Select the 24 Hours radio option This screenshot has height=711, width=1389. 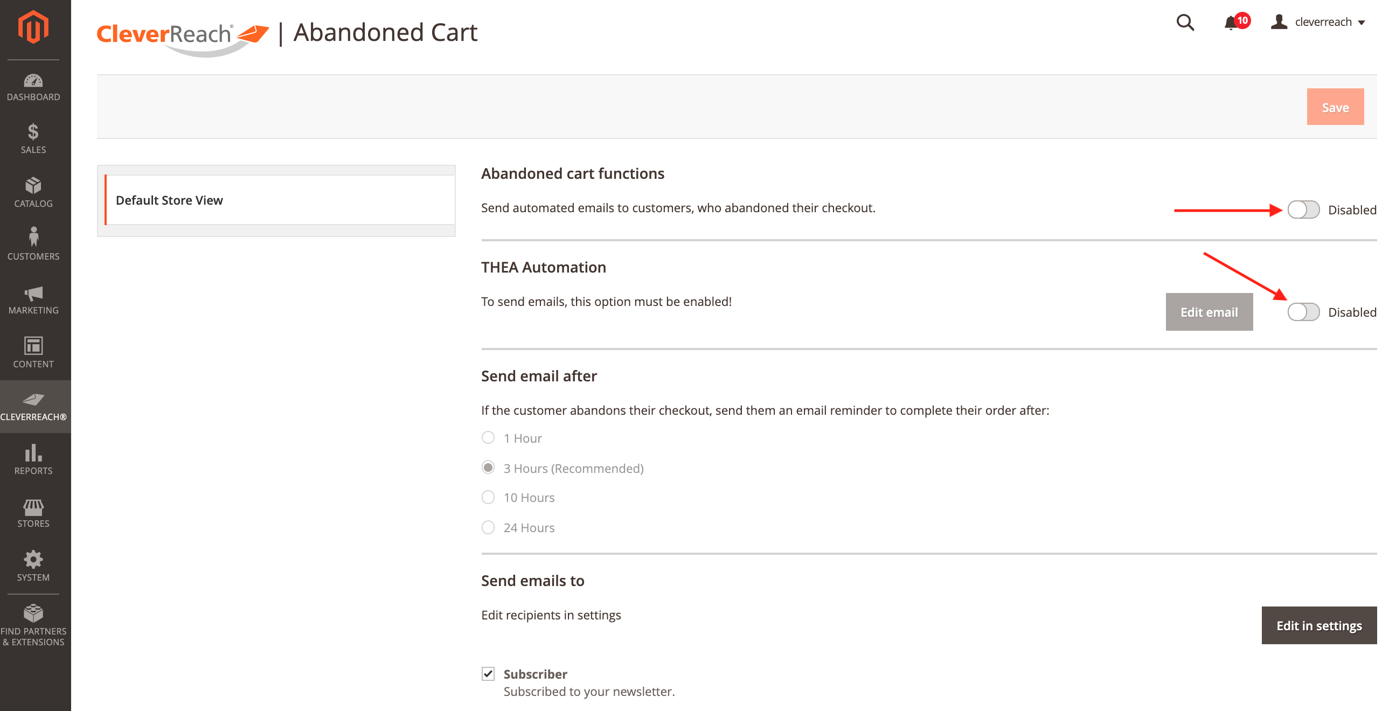tap(488, 527)
